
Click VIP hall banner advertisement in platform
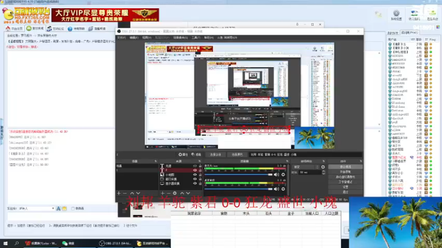[x=105, y=15]
